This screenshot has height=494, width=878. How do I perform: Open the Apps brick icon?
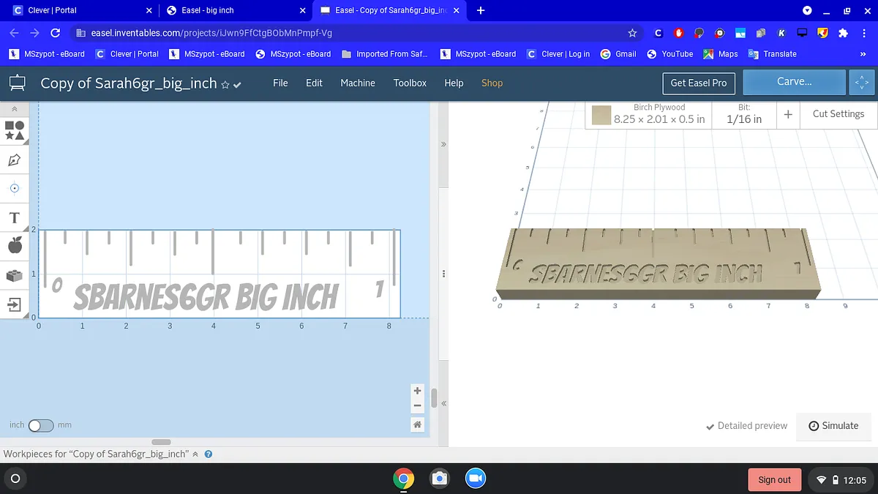[x=15, y=275]
